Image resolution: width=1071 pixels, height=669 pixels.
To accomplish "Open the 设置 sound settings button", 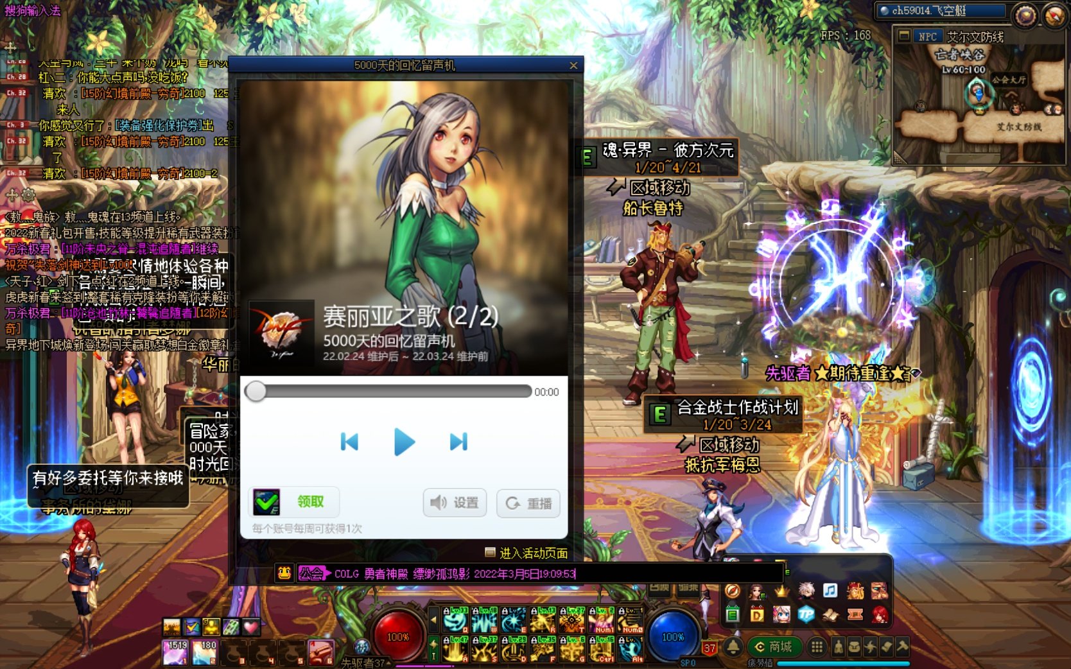I will click(455, 503).
